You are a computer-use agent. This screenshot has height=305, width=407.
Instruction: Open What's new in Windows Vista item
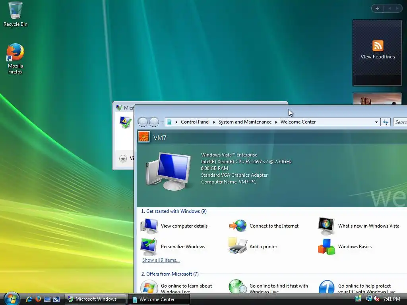point(359,226)
